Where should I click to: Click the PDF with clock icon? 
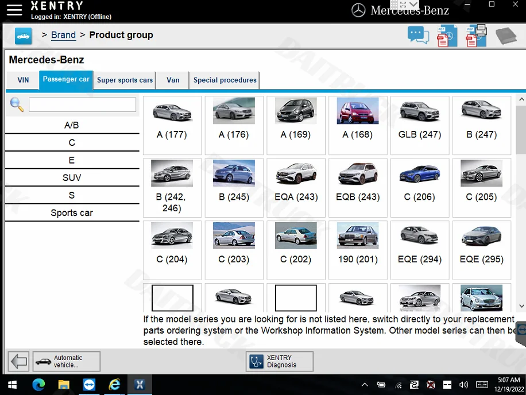click(447, 36)
